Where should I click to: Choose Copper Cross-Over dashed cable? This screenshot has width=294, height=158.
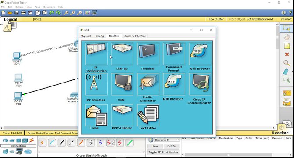[71, 143]
